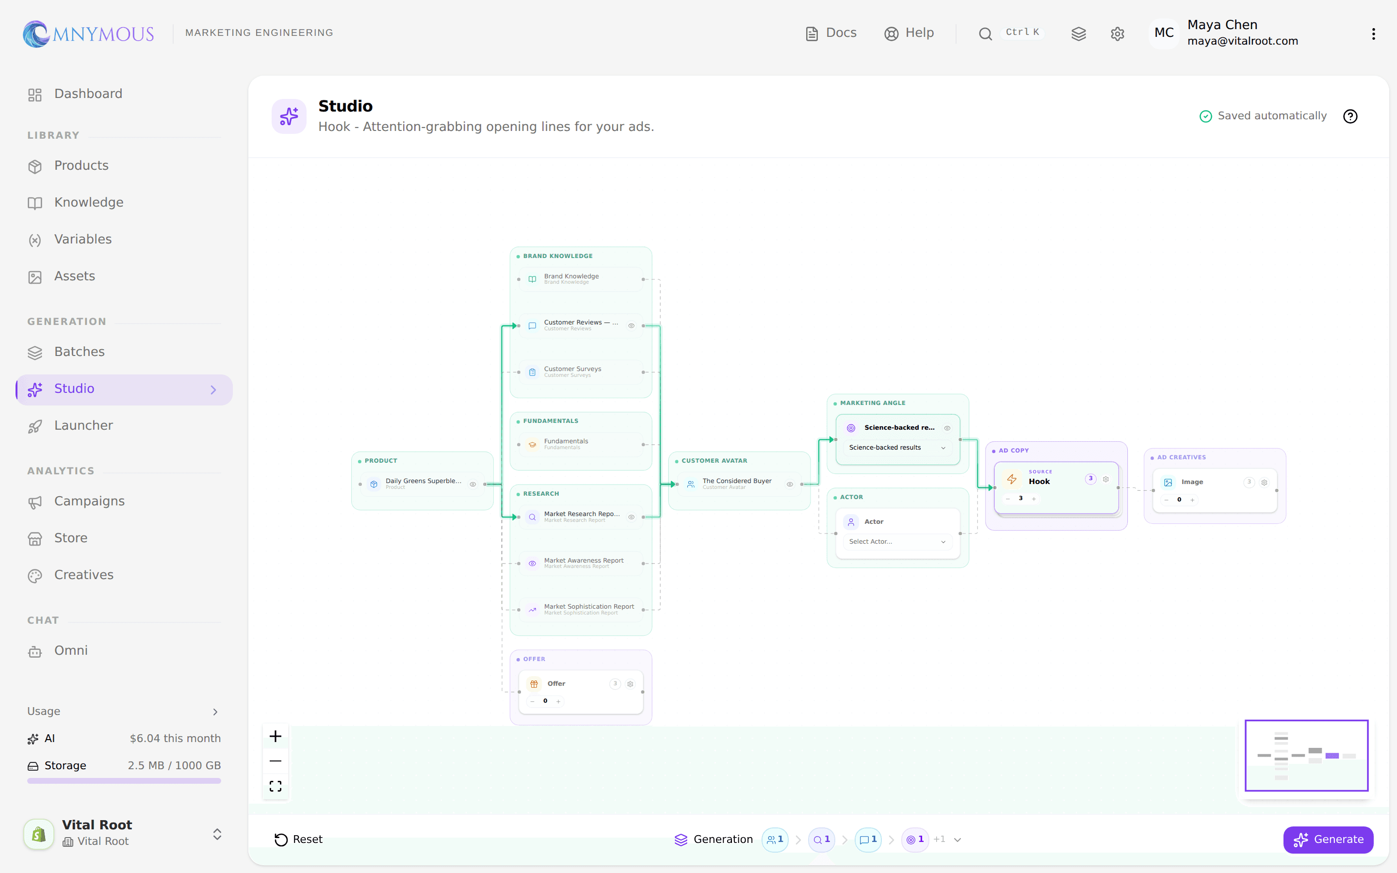Click the Studio help question-mark icon
This screenshot has width=1397, height=873.
(1349, 116)
